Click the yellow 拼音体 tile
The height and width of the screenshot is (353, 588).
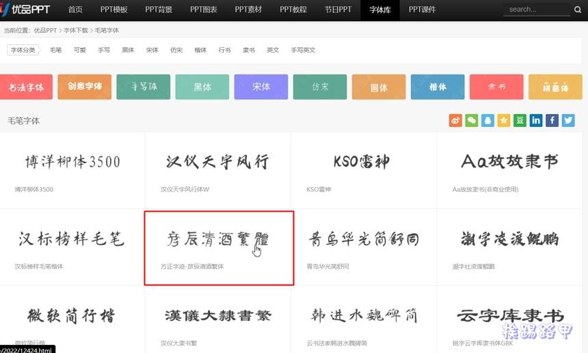pyautogui.click(x=555, y=87)
